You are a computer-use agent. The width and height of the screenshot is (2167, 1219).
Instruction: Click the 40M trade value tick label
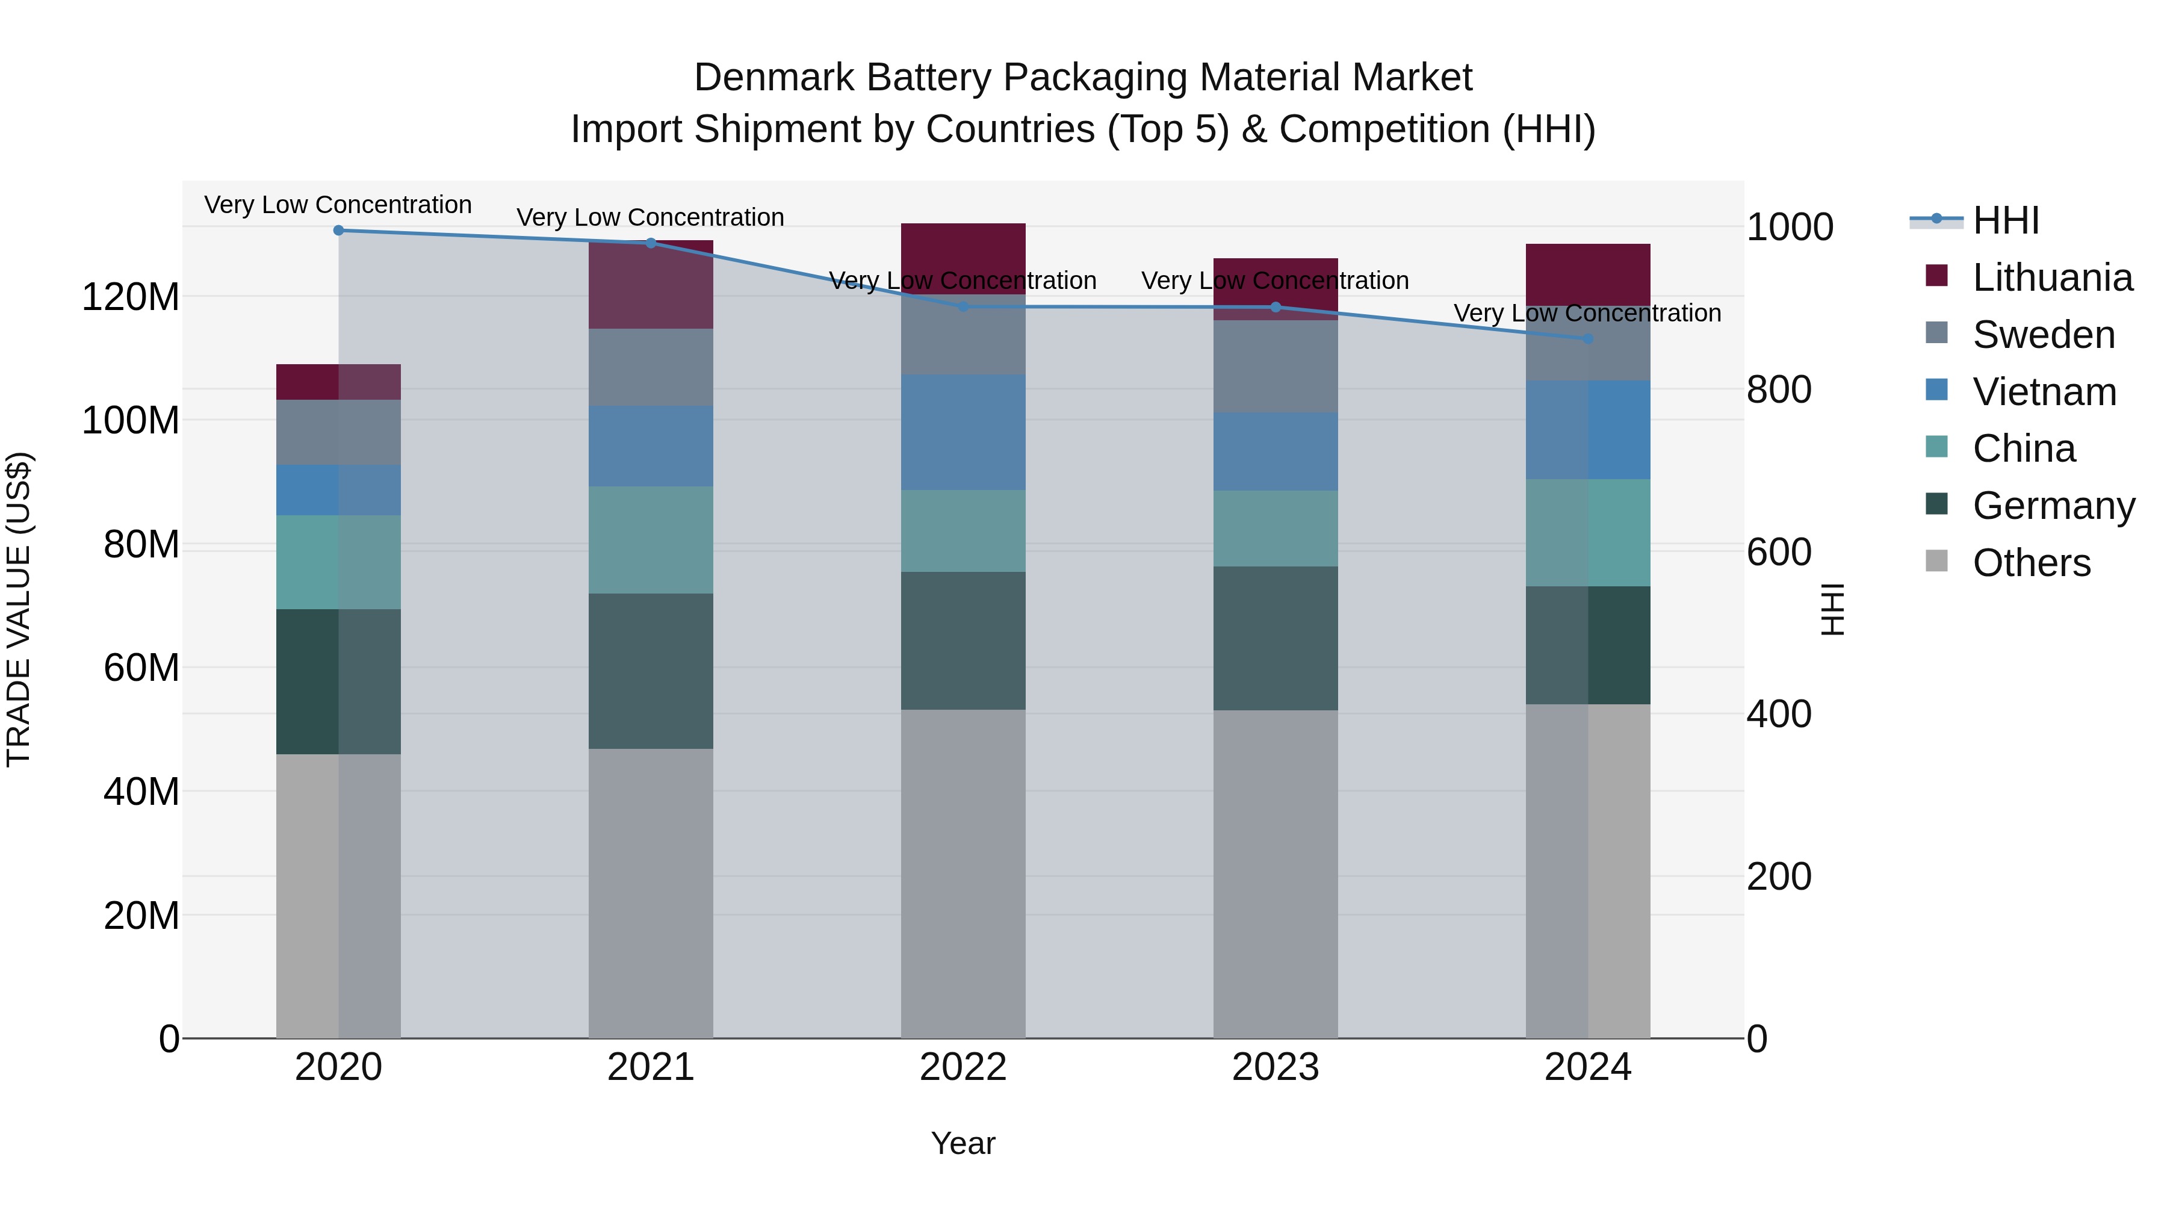pos(141,792)
